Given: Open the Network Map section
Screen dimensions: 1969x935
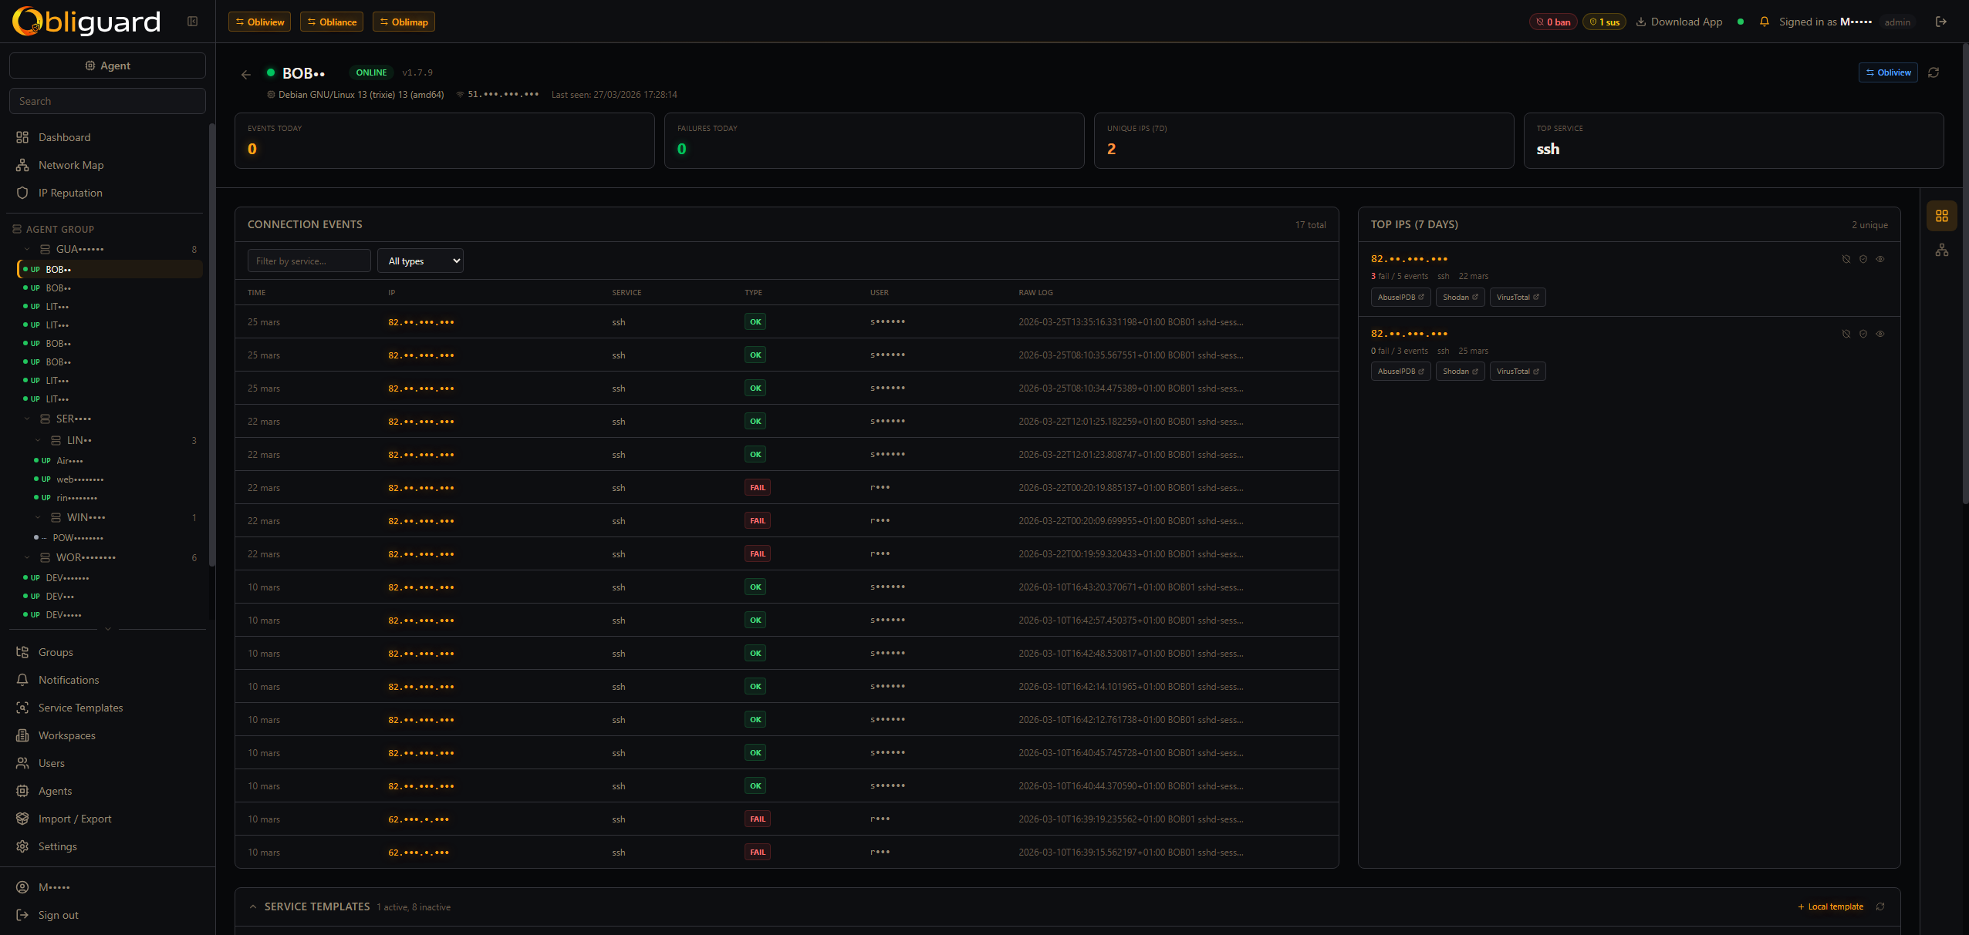Looking at the screenshot, I should 70,164.
